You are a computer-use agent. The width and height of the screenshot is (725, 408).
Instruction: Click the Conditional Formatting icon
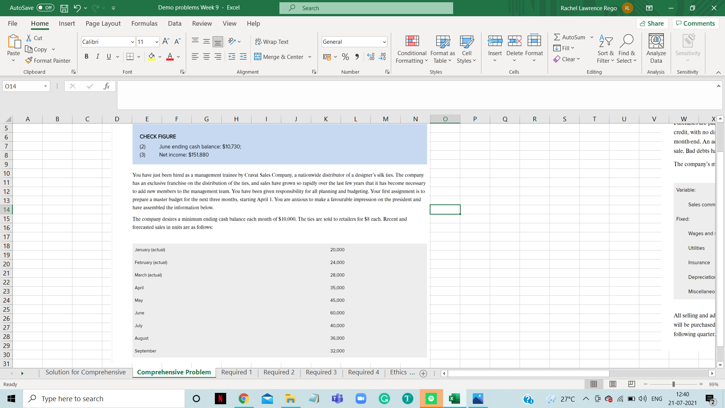coord(412,41)
